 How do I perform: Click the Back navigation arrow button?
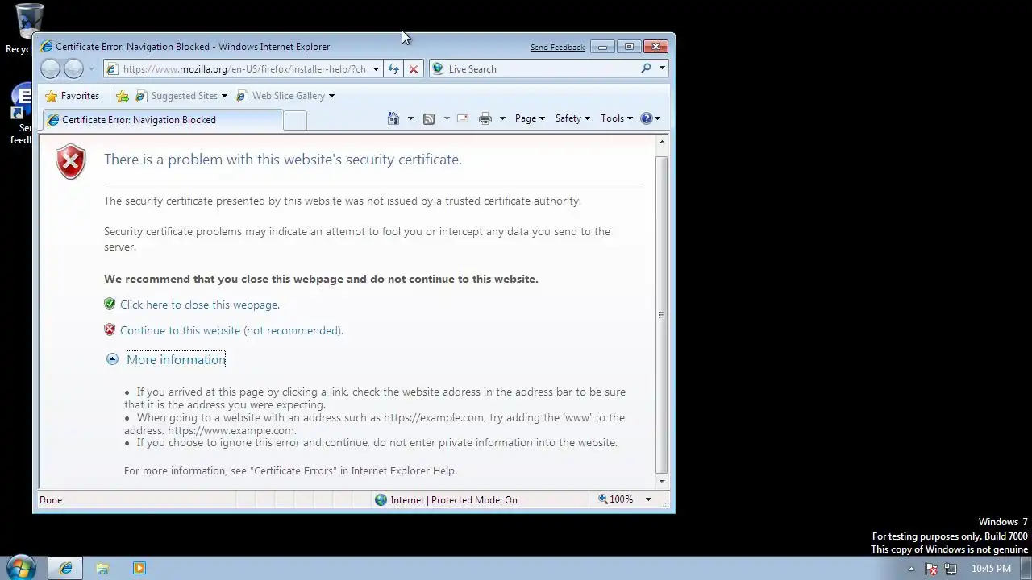coord(50,69)
